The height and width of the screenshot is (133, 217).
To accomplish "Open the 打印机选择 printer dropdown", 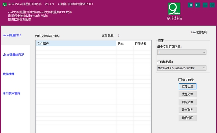I will pos(182,68).
